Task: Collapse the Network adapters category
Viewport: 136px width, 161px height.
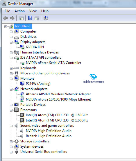Action: [11, 89]
